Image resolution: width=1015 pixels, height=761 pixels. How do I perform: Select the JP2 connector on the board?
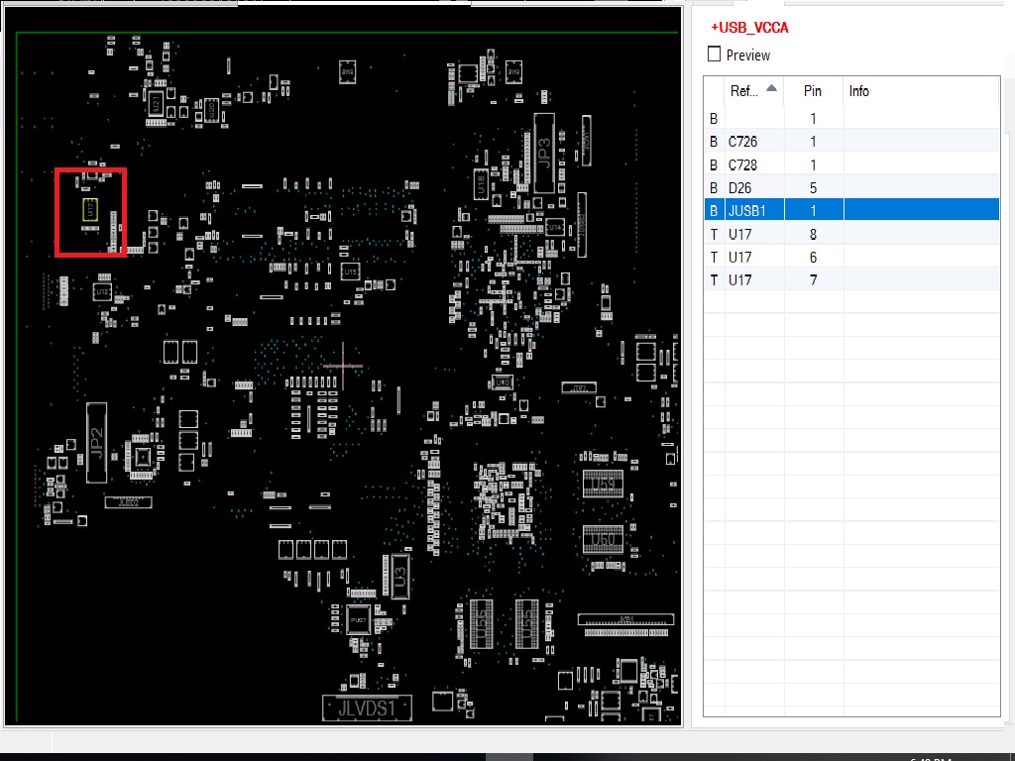pos(96,443)
